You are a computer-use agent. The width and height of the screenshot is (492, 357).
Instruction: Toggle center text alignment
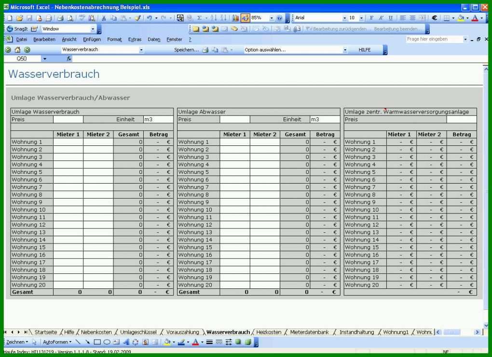(412, 18)
